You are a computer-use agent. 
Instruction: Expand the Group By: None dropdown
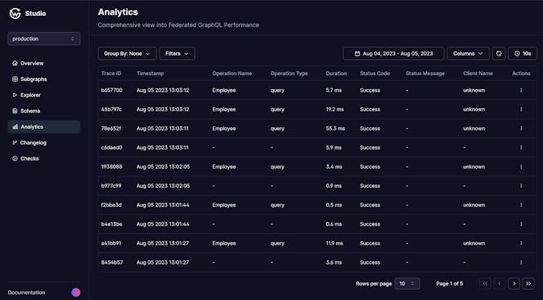127,53
